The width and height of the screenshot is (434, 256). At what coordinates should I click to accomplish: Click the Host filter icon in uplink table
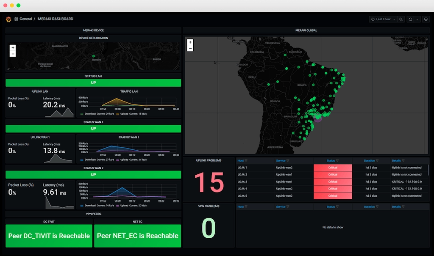click(246, 161)
